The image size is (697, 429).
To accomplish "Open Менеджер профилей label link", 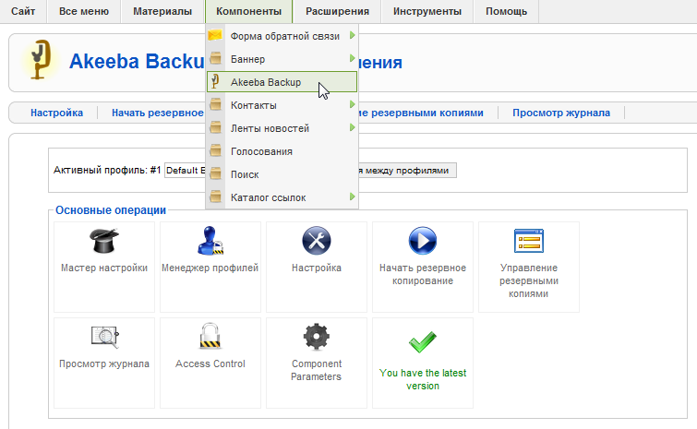I will point(210,268).
